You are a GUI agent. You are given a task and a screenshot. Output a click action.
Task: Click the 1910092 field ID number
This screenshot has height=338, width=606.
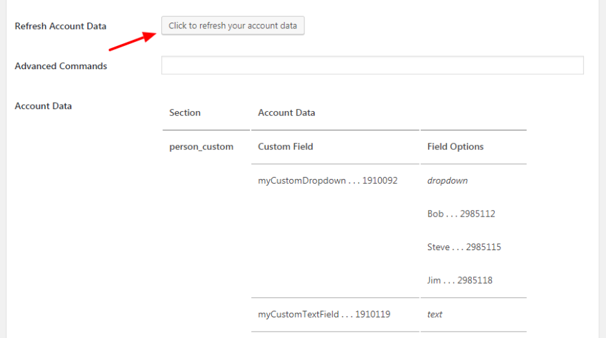[379, 181]
